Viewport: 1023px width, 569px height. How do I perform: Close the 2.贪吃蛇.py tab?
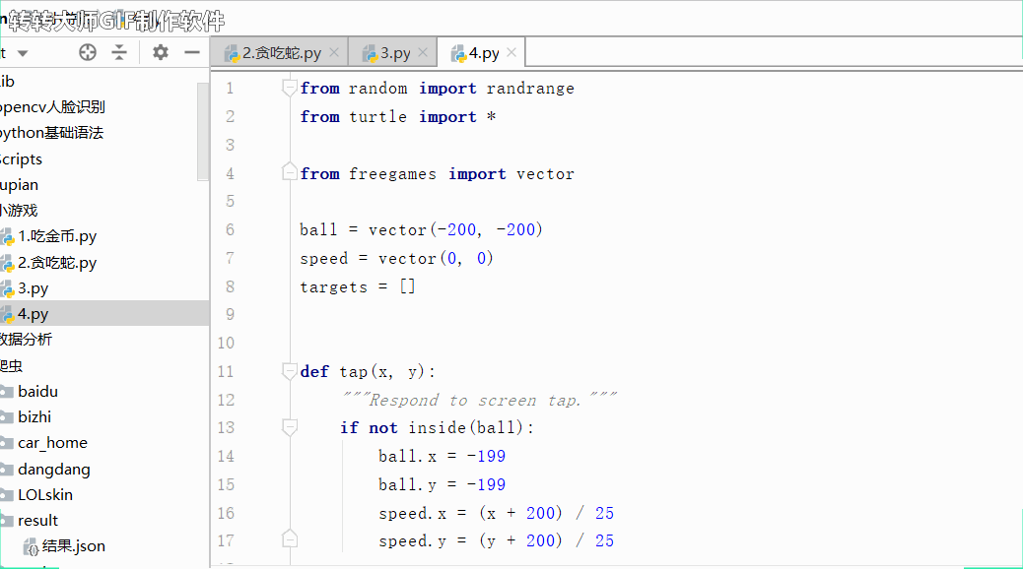click(334, 52)
